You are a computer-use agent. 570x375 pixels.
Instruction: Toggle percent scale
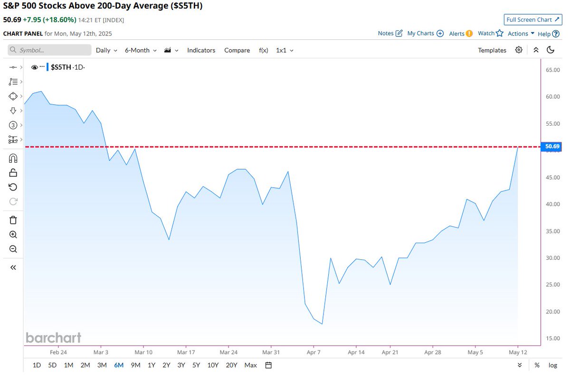(x=537, y=365)
